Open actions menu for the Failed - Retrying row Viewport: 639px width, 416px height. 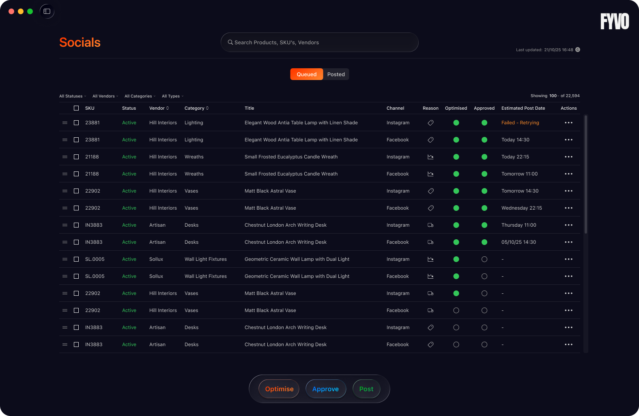pyautogui.click(x=568, y=123)
